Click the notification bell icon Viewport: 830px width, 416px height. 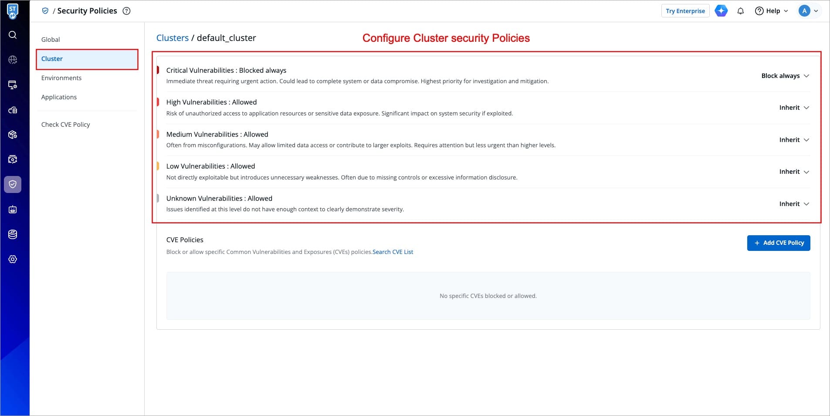click(740, 11)
